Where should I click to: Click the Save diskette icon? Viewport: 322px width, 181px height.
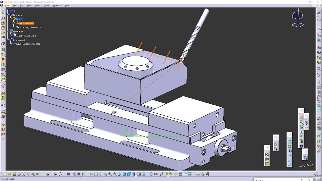coord(14,174)
